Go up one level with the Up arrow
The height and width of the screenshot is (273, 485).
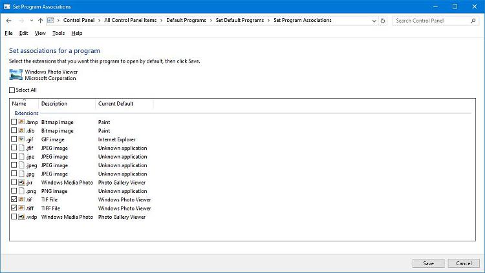coord(40,21)
